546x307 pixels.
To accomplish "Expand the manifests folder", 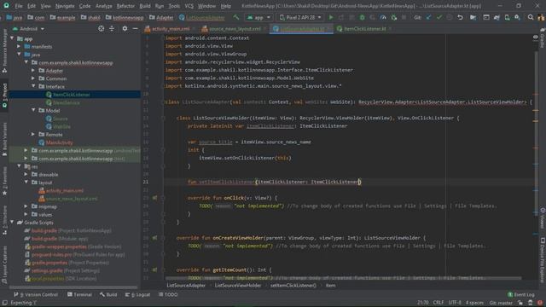I will coord(19,46).
